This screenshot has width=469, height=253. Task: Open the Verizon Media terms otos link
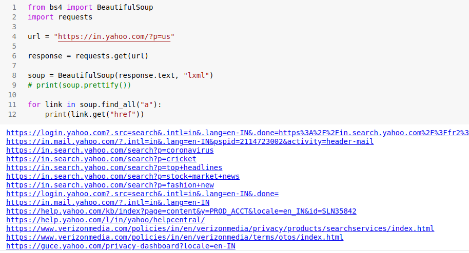click(174, 237)
